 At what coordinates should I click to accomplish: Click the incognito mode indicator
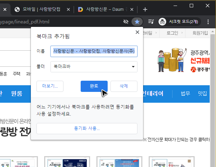click(179, 22)
